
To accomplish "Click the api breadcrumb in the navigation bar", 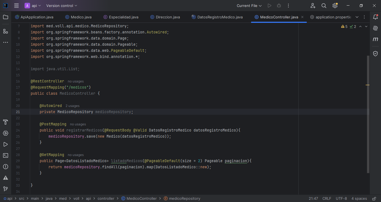I will pyautogui.click(x=8, y=199).
